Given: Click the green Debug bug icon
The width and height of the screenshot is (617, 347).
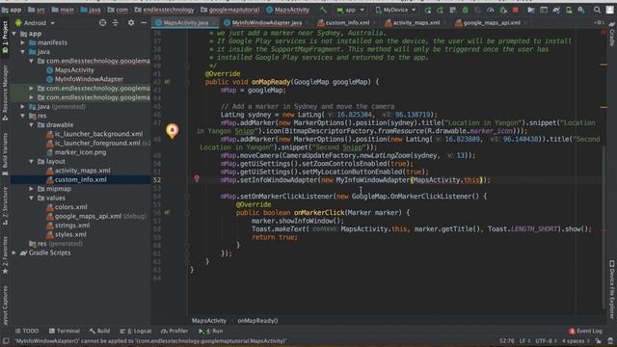Looking at the screenshot, I should (465, 10).
